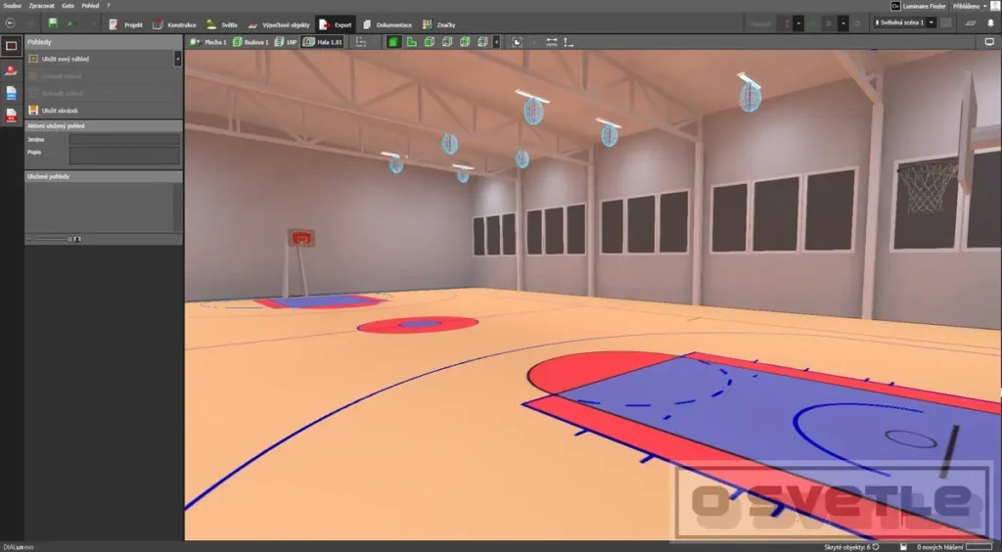This screenshot has width=1002, height=552.
Task: Click Uložit obrázek to save image
Action: point(54,111)
